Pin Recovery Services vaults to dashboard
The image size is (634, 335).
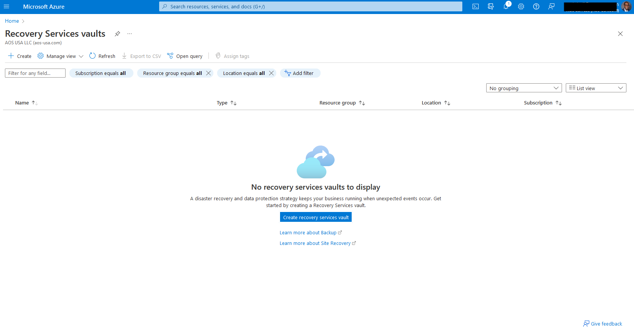click(117, 34)
